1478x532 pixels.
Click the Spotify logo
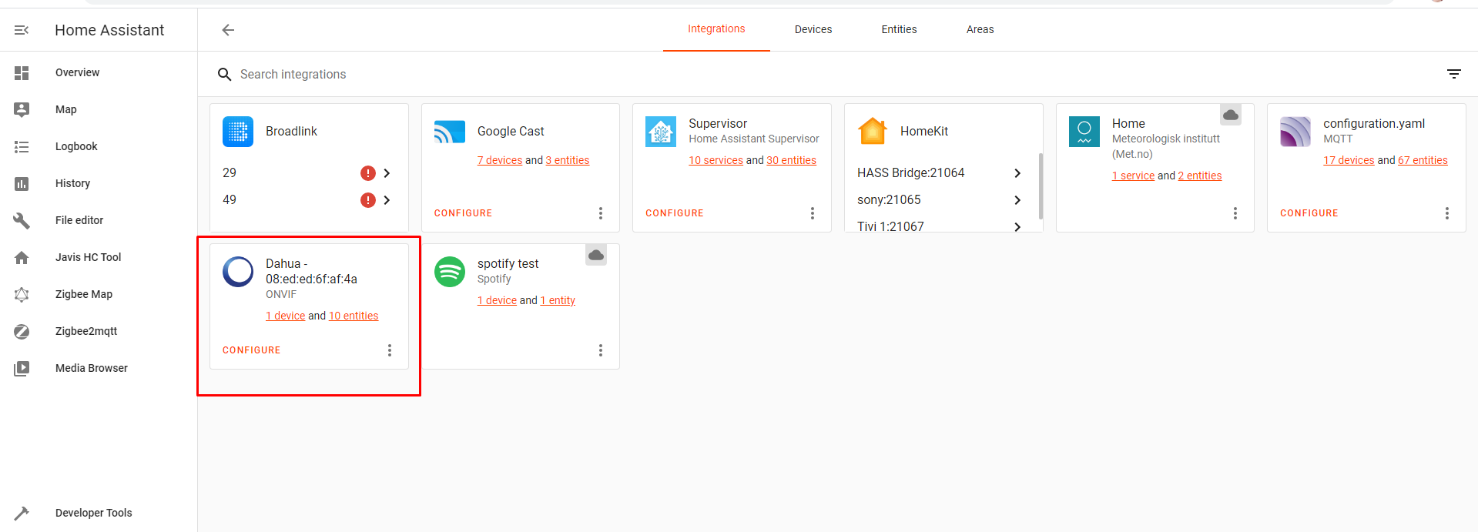tap(450, 272)
